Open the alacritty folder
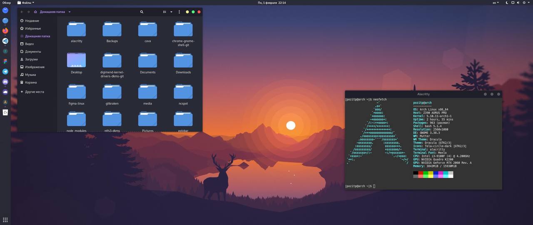The width and height of the screenshot is (533, 225). pyautogui.click(x=77, y=32)
